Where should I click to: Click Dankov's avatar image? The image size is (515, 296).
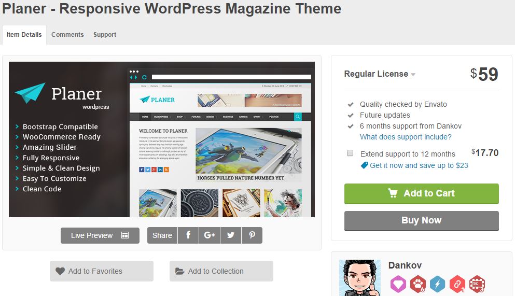360,278
